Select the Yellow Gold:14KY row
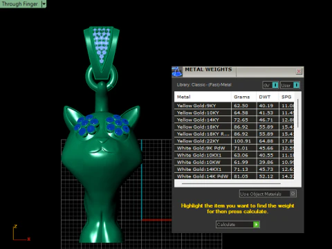 (234, 120)
